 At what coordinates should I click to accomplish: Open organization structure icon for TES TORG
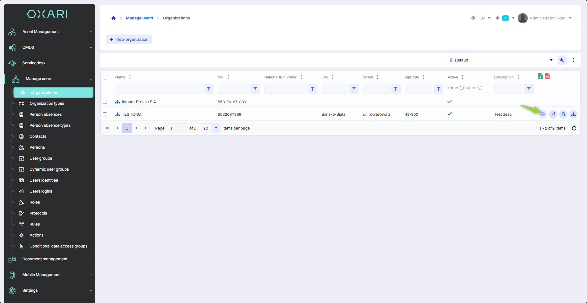(574, 114)
